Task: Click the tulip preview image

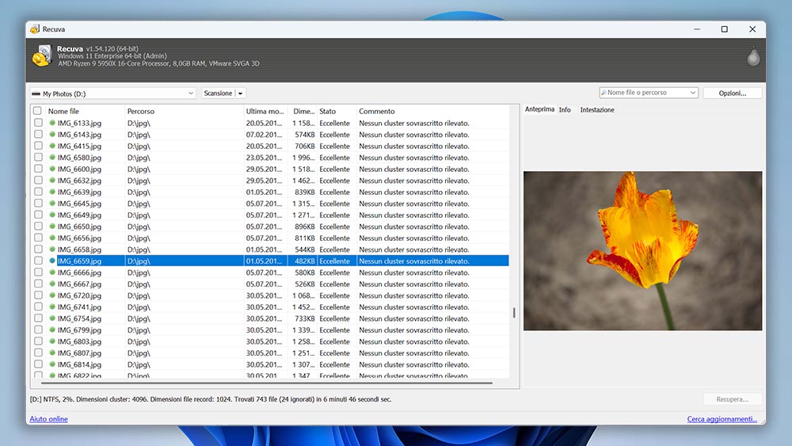Action: point(642,250)
